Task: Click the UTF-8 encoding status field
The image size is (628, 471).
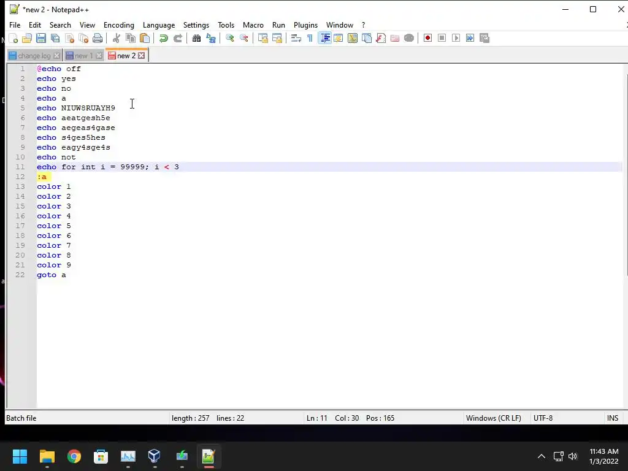Action: point(543,418)
